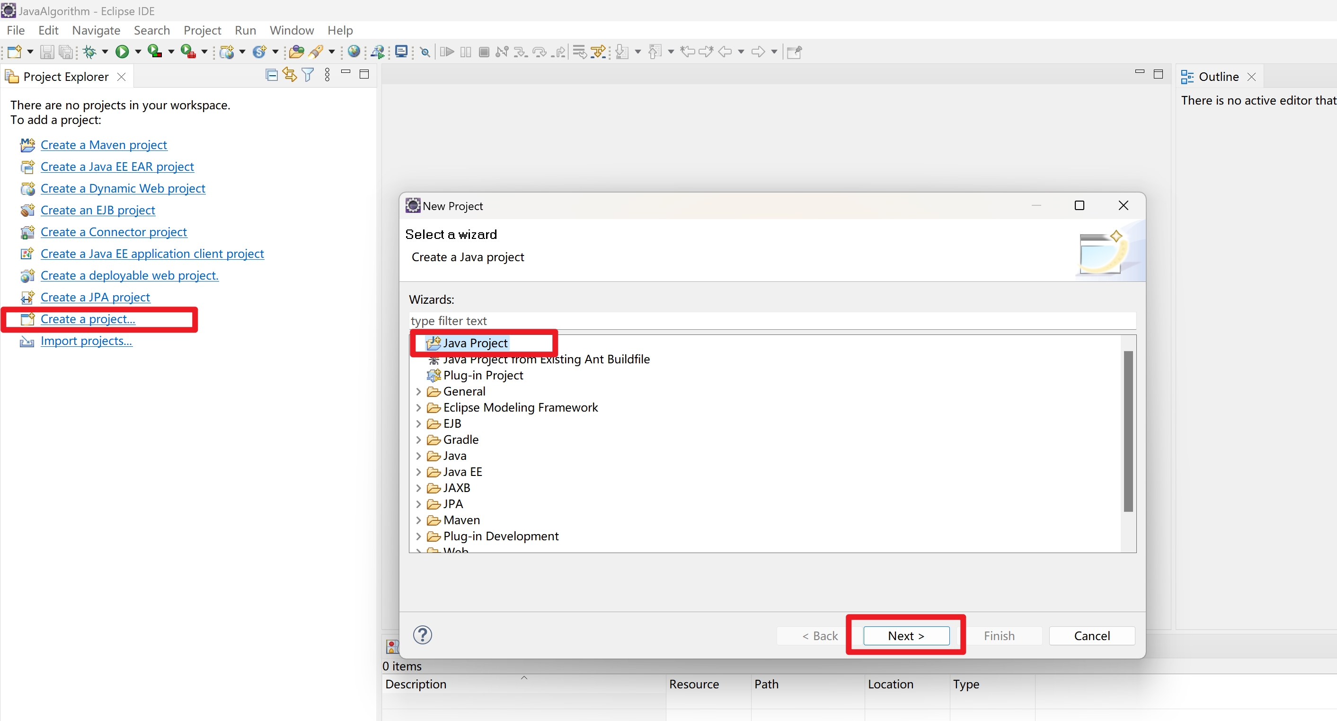
Task: Click Create a Dynamic Web project link
Action: pyautogui.click(x=123, y=188)
